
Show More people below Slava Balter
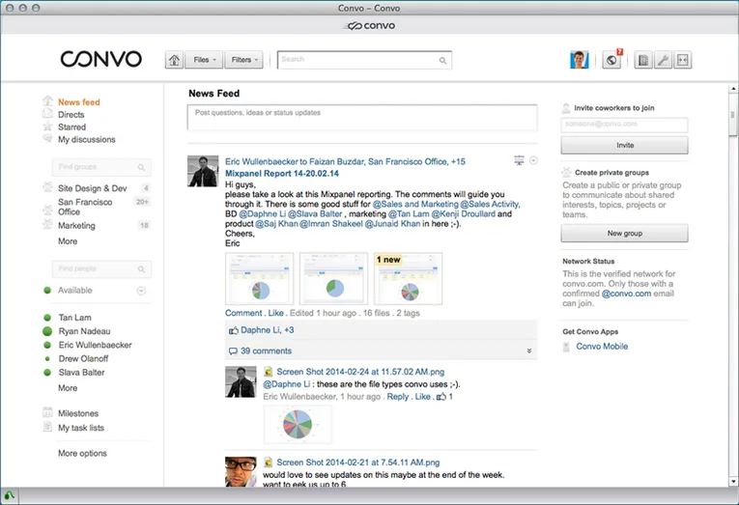coord(68,388)
